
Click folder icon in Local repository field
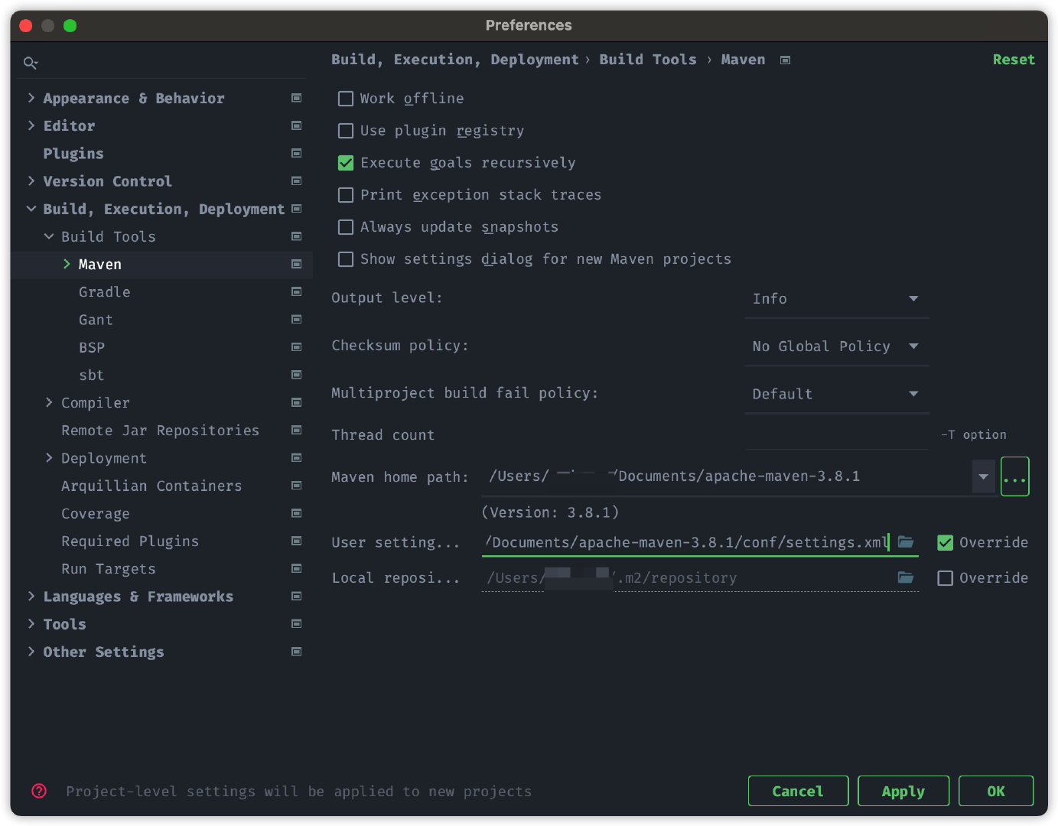coord(906,577)
